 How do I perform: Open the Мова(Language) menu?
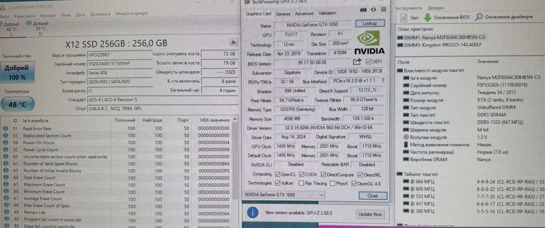pos(132,14)
